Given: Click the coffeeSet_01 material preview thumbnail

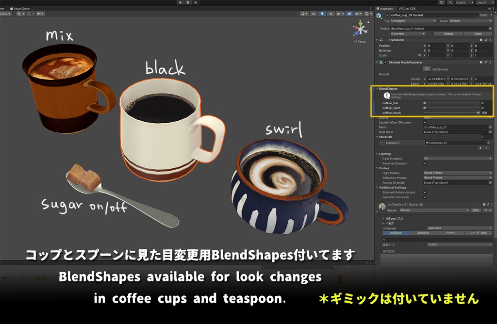Looking at the screenshot, I should (382, 206).
